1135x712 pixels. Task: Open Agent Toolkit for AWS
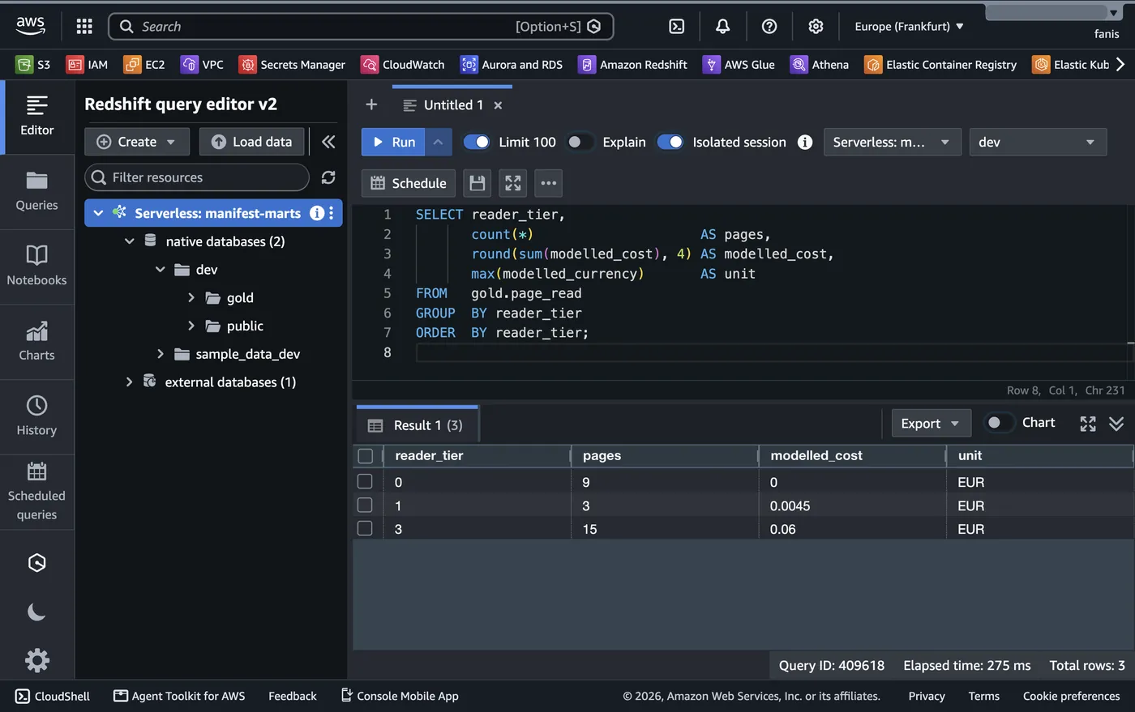click(x=179, y=696)
